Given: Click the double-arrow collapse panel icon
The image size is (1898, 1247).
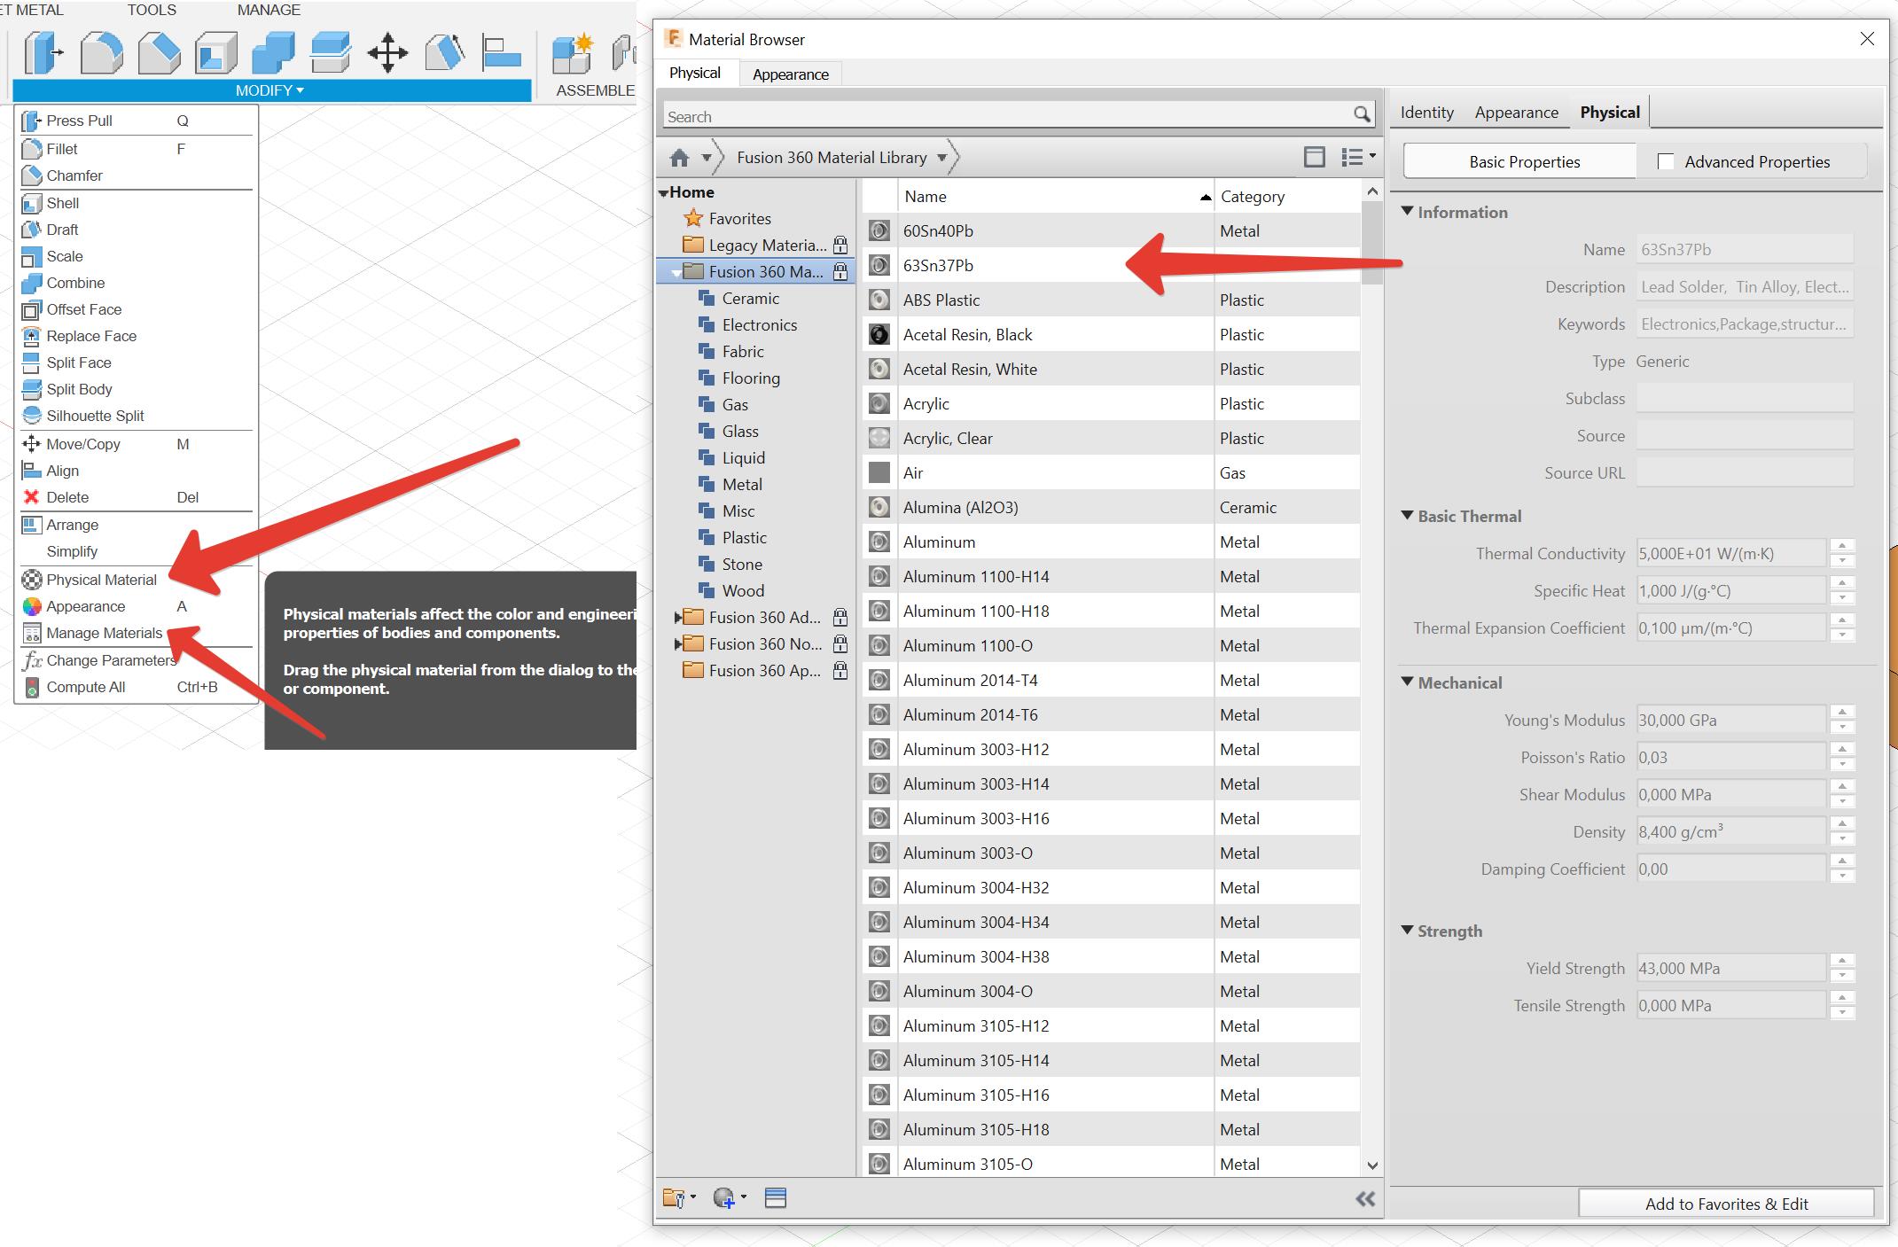Looking at the screenshot, I should pos(1365,1199).
